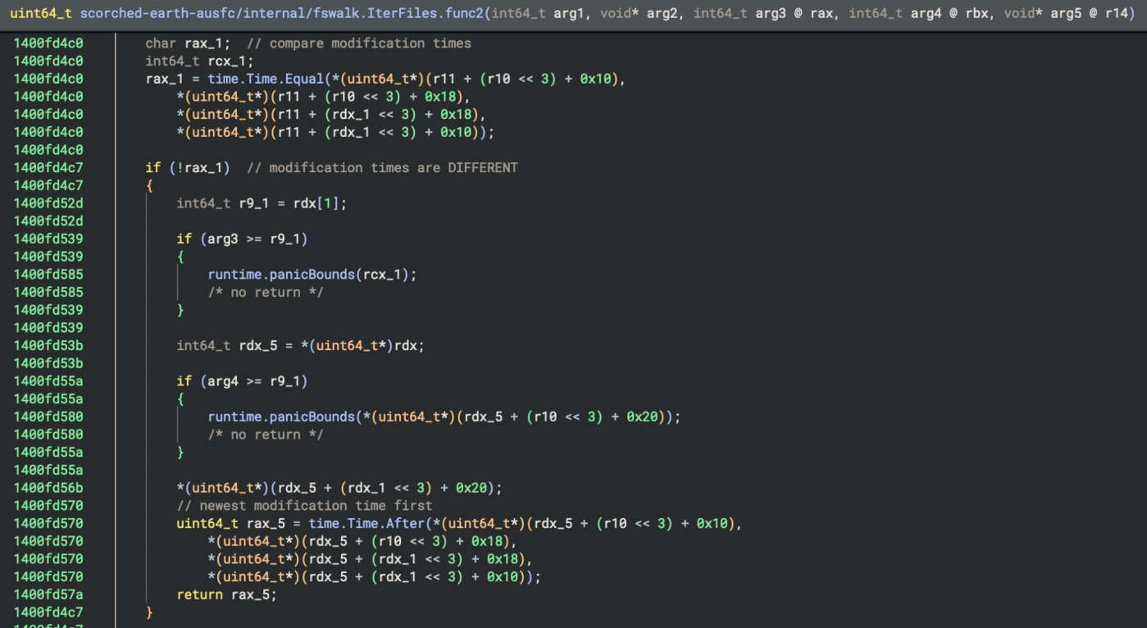Click the runtime.panicBounds(rcx_1) call
This screenshot has height=628, width=1147.
click(312, 275)
